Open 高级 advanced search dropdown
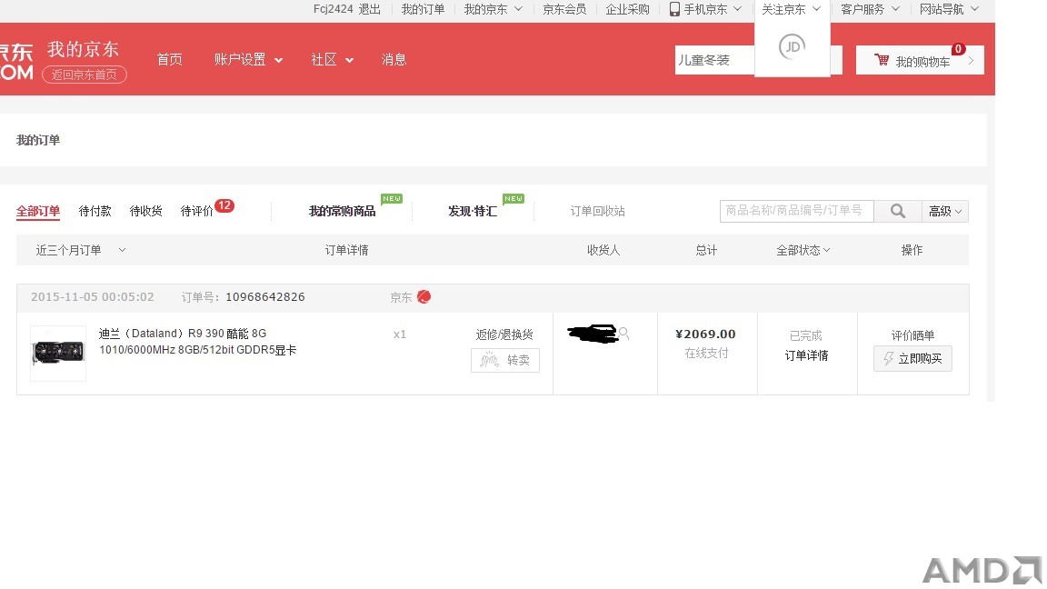 coord(945,211)
